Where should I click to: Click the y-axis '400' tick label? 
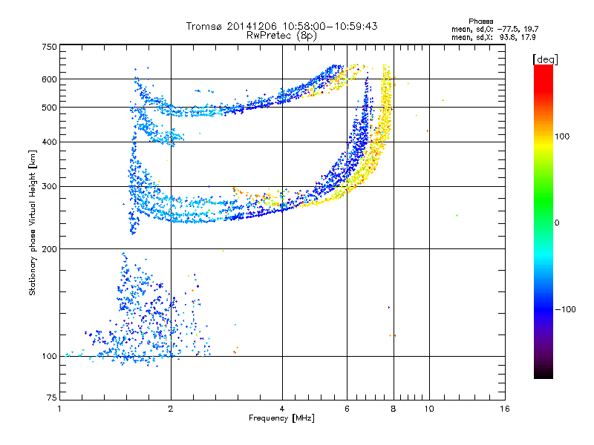click(x=50, y=142)
